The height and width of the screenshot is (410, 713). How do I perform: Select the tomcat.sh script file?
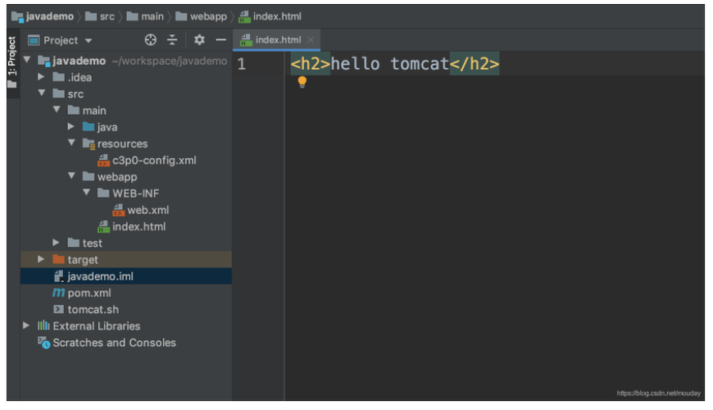(93, 309)
